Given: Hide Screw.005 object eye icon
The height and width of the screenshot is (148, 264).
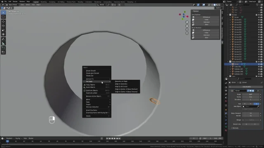Looking at the screenshot, I should (x=259, y=30).
